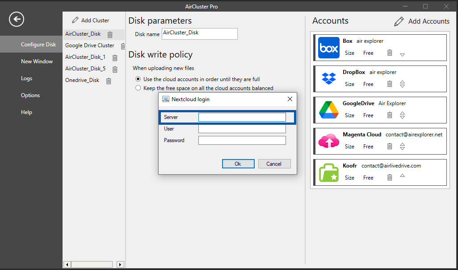The height and width of the screenshot is (270, 458).
Task: Reorder the GoogleDrive account with its arrows
Action: [402, 115]
